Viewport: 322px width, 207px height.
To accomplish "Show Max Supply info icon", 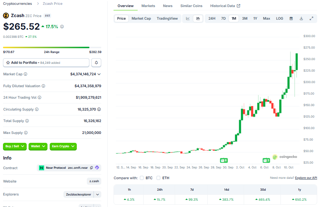I will coord(26,133).
